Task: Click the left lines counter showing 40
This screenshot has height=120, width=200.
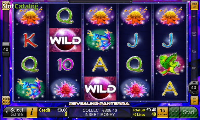Action: tap(6, 49)
